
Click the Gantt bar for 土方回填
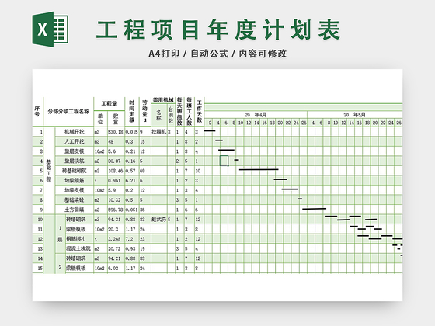pyautogui.click(x=315, y=209)
